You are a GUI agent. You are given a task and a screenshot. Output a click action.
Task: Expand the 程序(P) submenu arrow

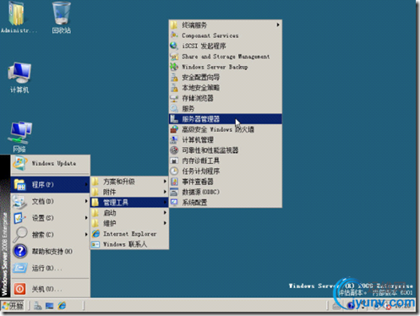(86, 184)
